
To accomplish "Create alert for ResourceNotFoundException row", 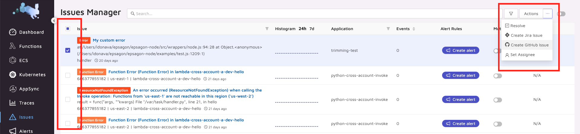I will coord(461,99).
